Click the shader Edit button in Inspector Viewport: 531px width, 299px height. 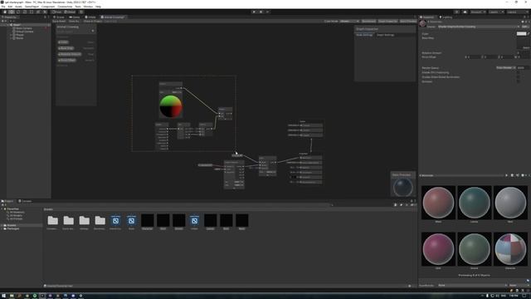coord(524,27)
